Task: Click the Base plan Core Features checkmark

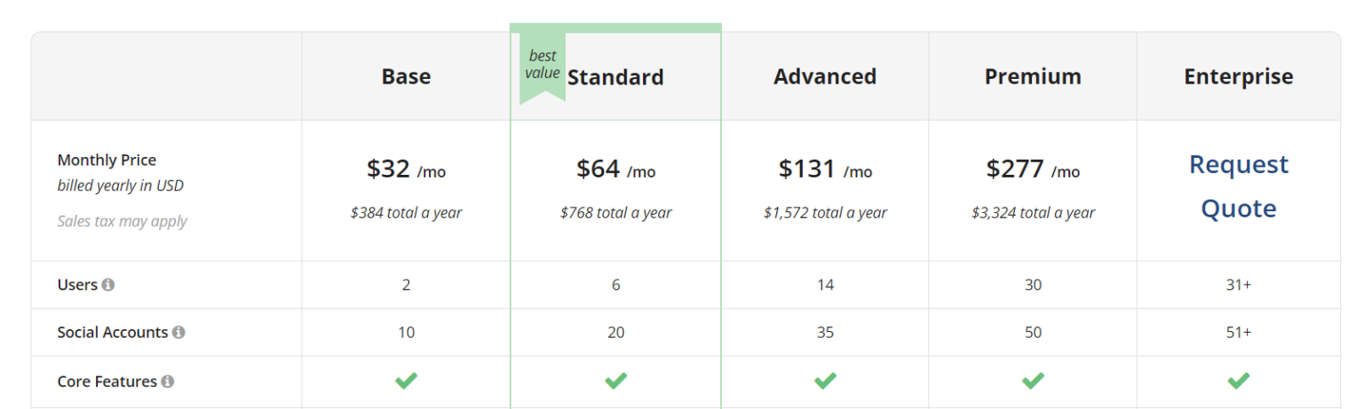Action: [x=406, y=381]
